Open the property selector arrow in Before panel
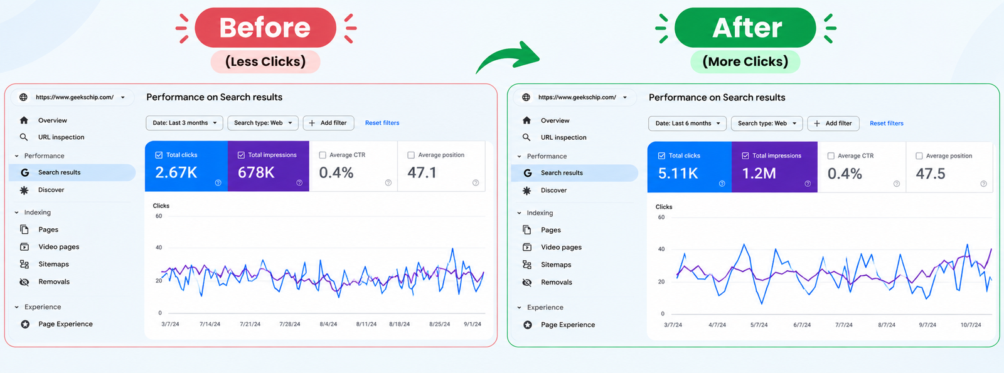This screenshot has width=1004, height=373. (123, 97)
